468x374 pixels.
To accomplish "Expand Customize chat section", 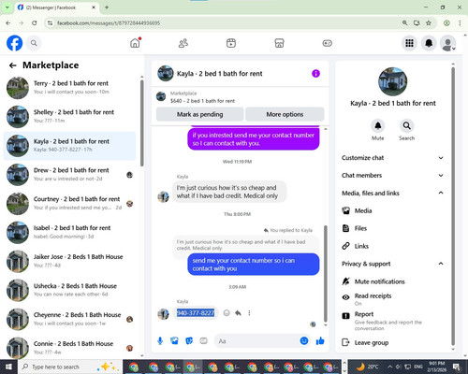I will pyautogui.click(x=392, y=158).
